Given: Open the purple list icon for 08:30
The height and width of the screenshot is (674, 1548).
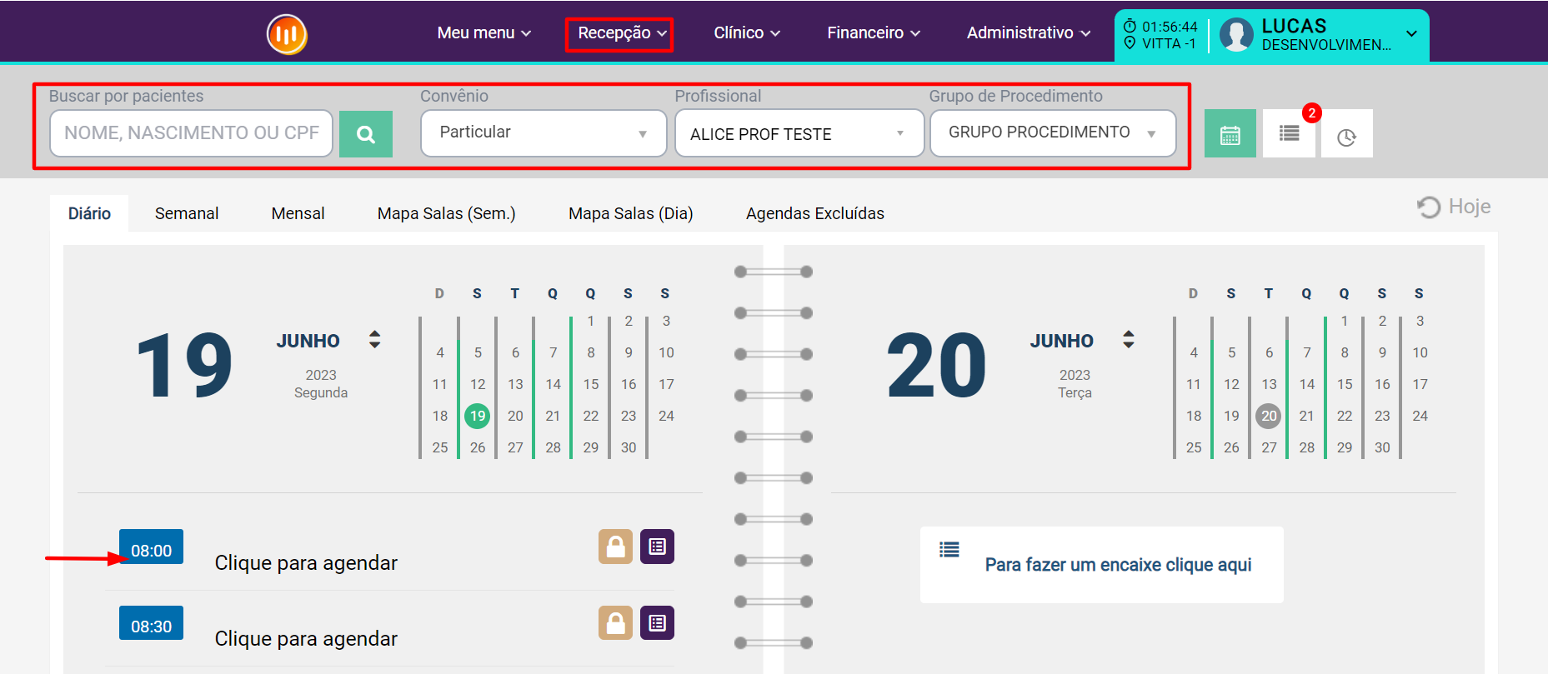Looking at the screenshot, I should (657, 622).
